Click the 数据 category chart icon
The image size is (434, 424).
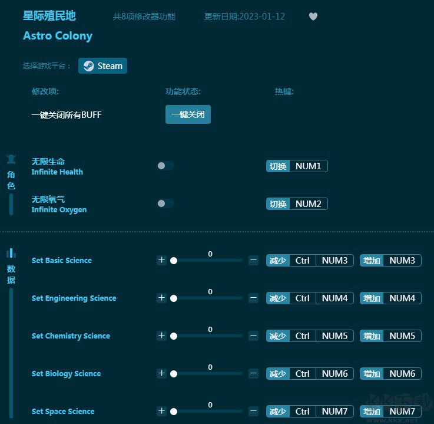pos(11,253)
